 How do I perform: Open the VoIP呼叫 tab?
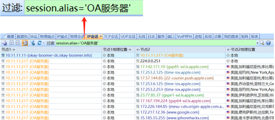pos(185,36)
